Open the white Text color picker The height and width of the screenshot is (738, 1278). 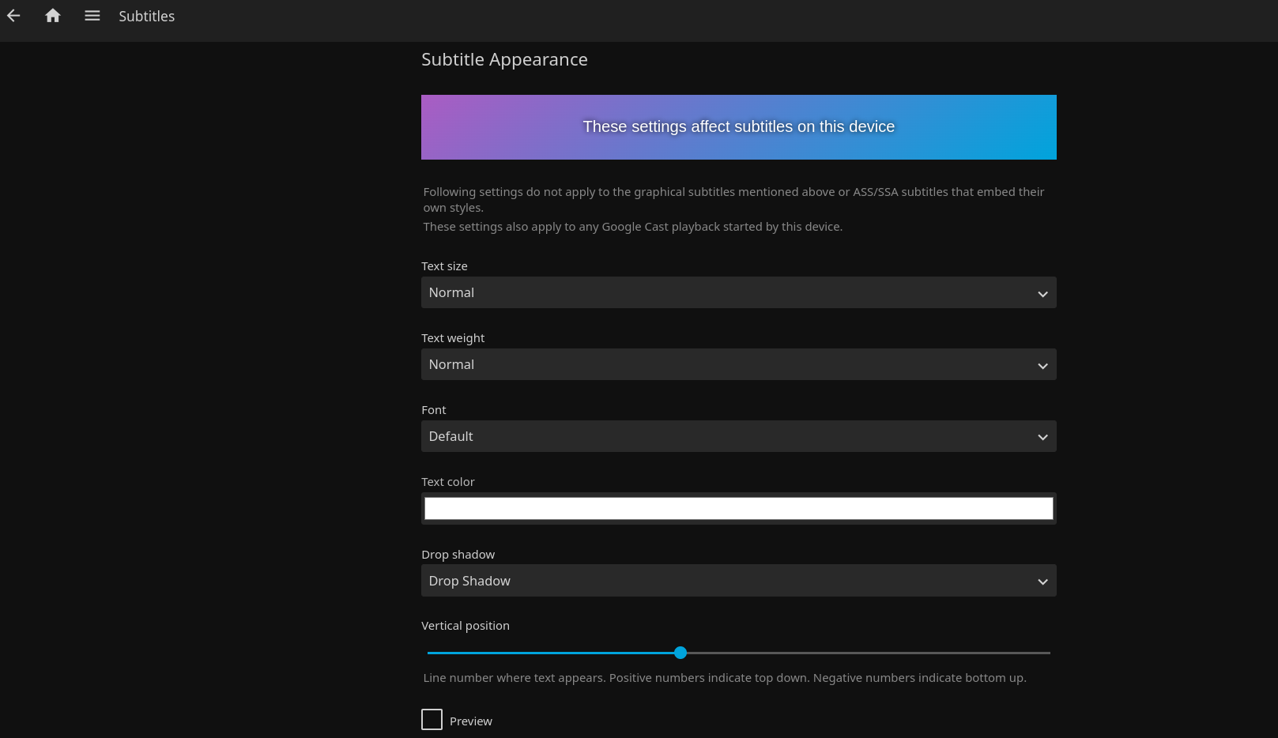click(738, 509)
